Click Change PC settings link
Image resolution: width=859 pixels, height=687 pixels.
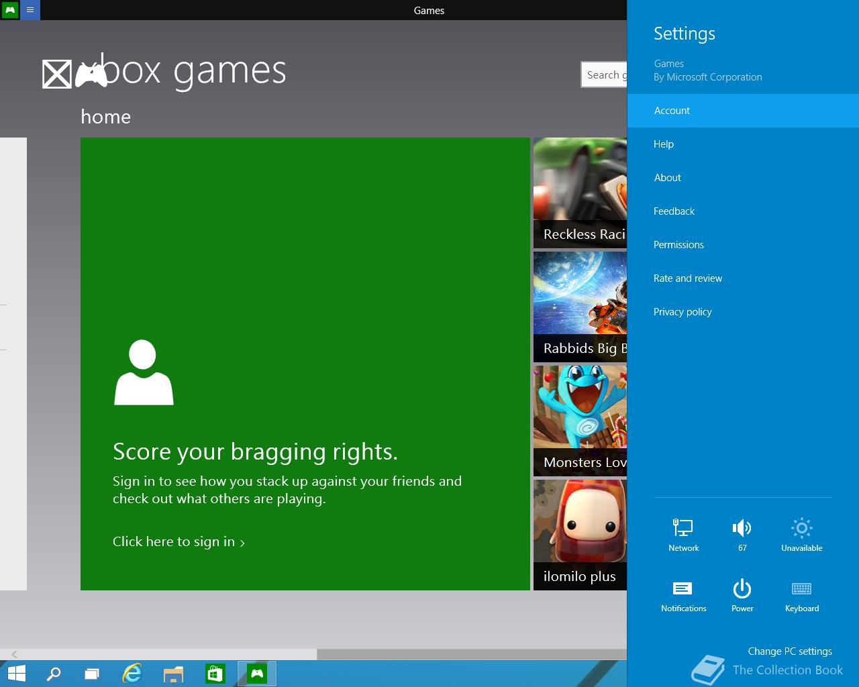coord(790,651)
